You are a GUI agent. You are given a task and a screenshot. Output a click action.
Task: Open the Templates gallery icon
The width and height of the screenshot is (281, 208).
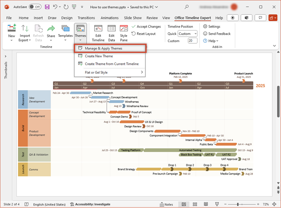click(65, 29)
